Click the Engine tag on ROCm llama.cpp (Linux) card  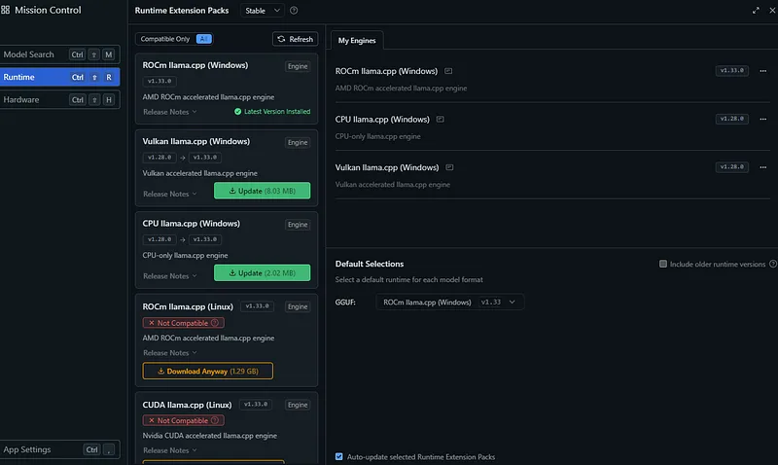tap(298, 306)
